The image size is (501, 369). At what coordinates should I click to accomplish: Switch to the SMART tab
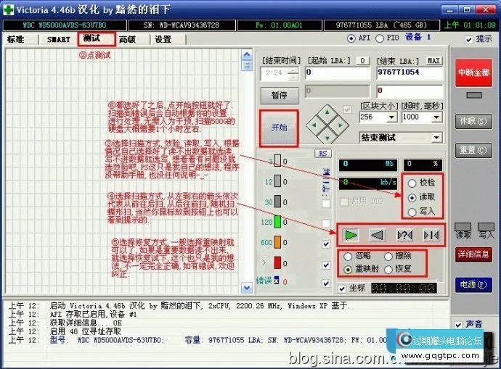59,39
